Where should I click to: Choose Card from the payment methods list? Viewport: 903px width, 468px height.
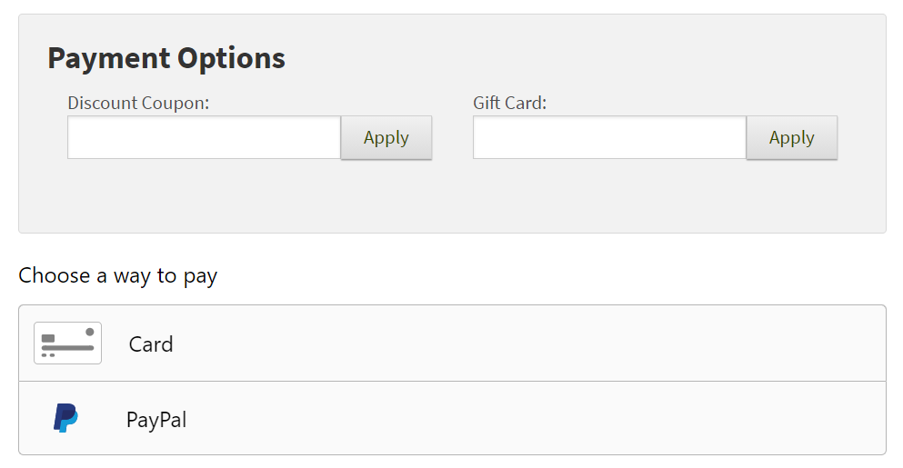tap(452, 344)
